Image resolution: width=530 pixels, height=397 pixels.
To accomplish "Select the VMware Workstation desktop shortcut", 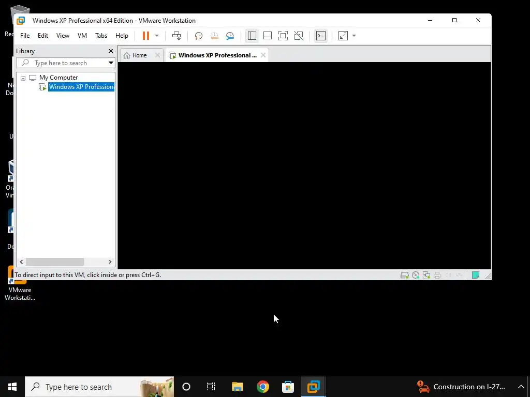I will click(20, 284).
